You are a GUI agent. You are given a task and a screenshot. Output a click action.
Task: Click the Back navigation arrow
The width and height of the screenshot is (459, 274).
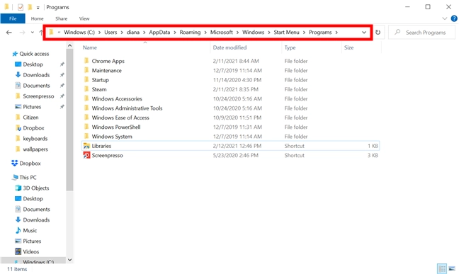9,33
